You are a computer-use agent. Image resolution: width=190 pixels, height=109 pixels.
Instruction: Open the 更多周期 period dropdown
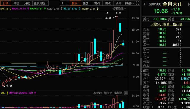(40, 3)
